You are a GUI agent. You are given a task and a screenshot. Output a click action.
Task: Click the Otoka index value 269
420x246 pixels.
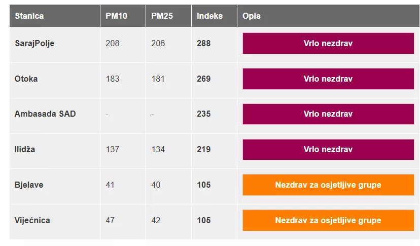(203, 79)
